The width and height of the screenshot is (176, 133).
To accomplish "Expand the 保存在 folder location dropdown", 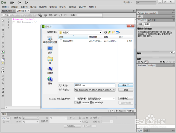I will [x=100, y=32].
